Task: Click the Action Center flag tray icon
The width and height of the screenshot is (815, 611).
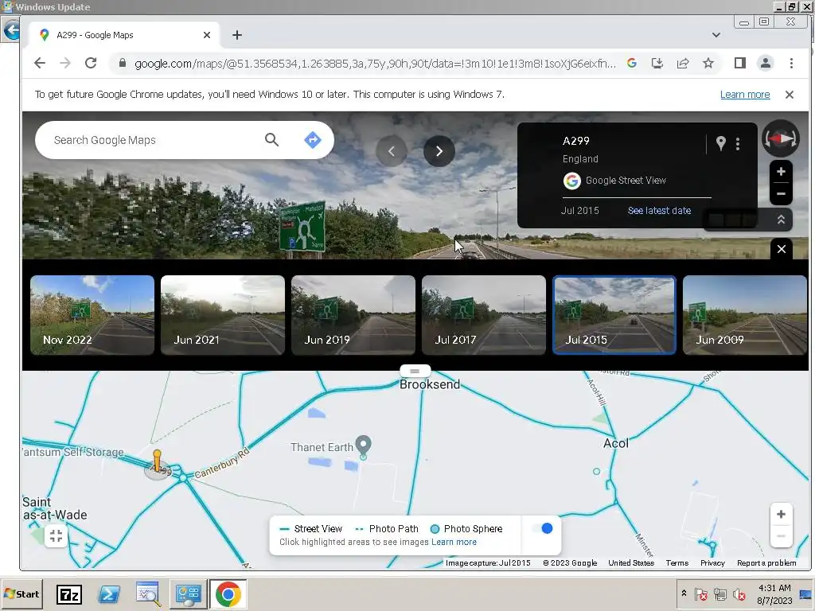Action: coord(700,593)
